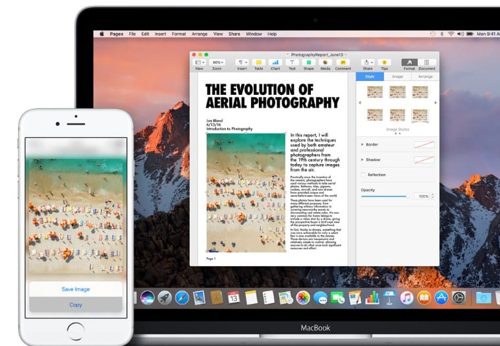Open the View dropdown in the toolbar
This screenshot has height=346, width=500.
pos(199,62)
